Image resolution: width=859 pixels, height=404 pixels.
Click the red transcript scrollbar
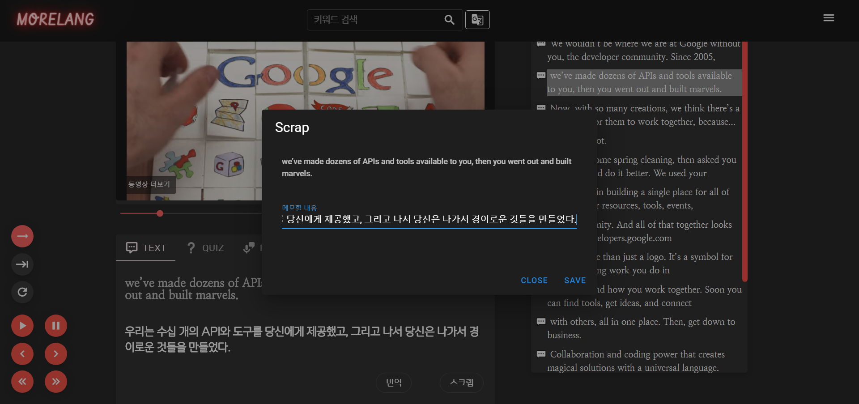[745, 161]
